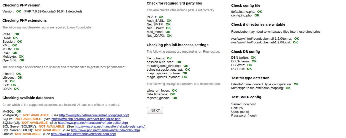Click the session.auto_start setting row
346x138 pixels.
point(164,62)
